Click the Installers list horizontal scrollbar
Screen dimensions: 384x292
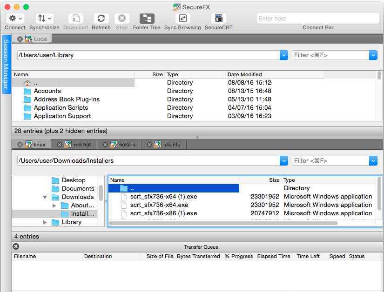click(223, 223)
